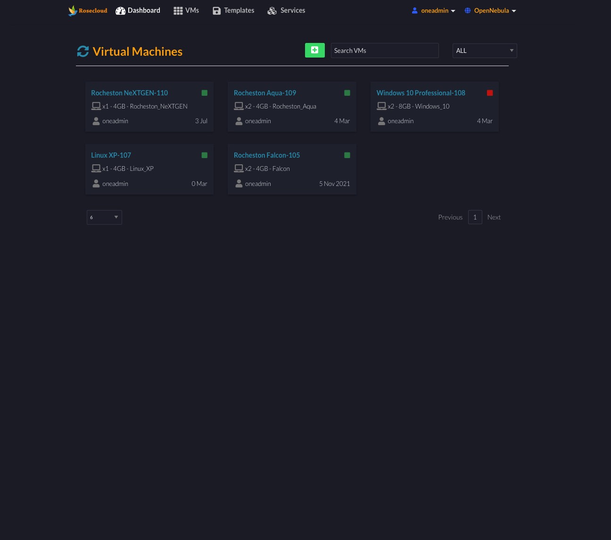
Task: Open Rocheston NeXTGEN-110 VM
Action: coord(129,93)
